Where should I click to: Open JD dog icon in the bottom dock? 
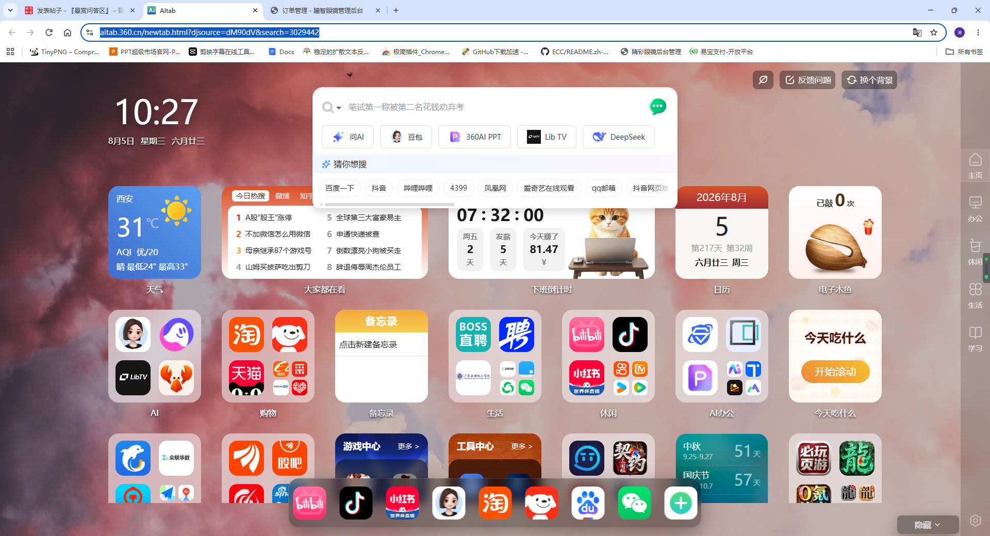click(541, 503)
